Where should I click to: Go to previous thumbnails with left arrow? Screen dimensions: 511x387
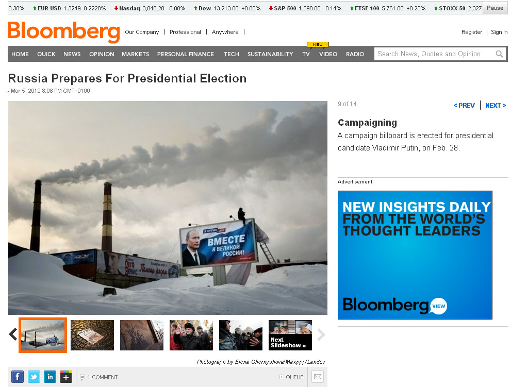[x=13, y=334]
